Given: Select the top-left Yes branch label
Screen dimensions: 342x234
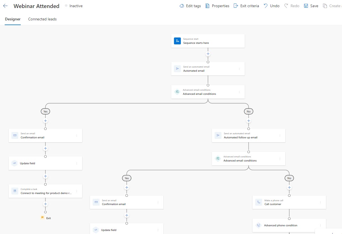Looking at the screenshot, I should (x=45, y=111).
